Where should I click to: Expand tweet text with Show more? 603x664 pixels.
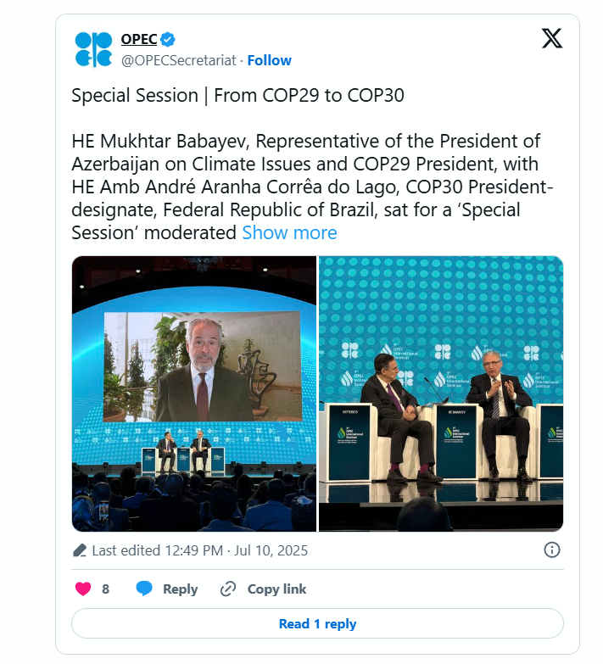(x=289, y=232)
